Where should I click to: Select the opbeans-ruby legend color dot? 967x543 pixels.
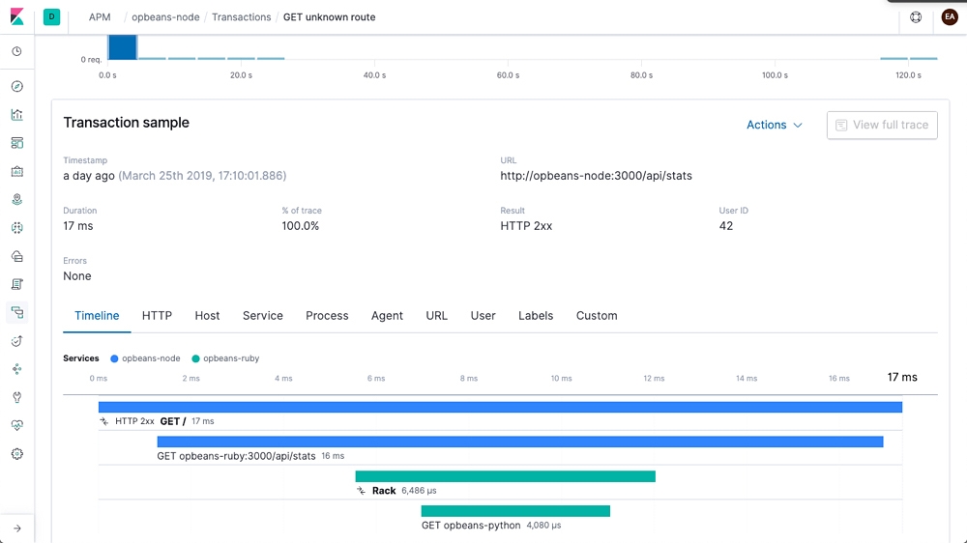[195, 358]
